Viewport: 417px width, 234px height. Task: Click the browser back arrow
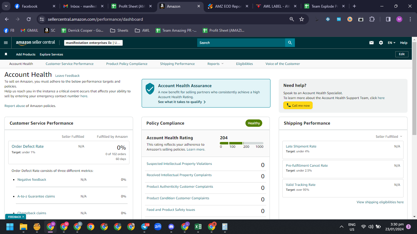pos(7,19)
